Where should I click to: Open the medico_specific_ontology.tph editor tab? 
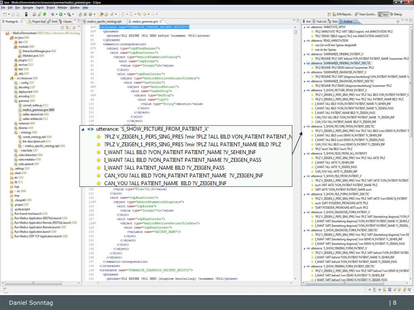point(102,21)
